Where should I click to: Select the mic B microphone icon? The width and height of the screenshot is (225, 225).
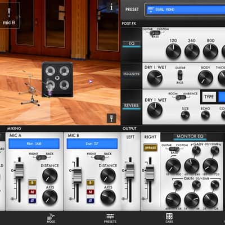pos(9,13)
